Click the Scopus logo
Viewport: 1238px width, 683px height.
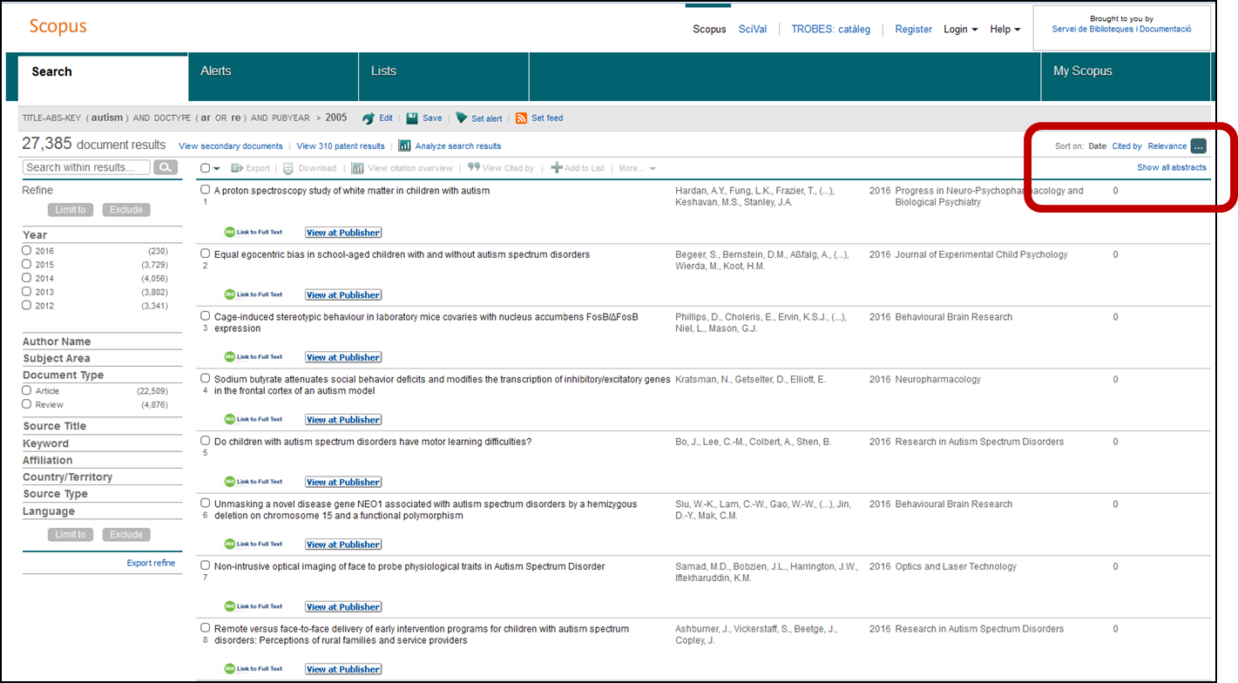58,26
